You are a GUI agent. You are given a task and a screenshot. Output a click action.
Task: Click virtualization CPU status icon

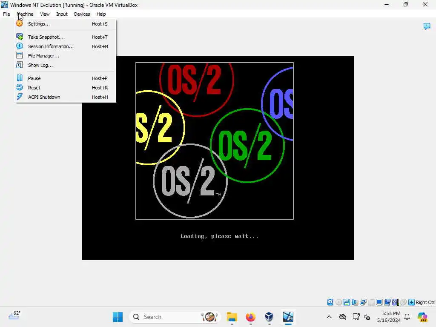396,302
